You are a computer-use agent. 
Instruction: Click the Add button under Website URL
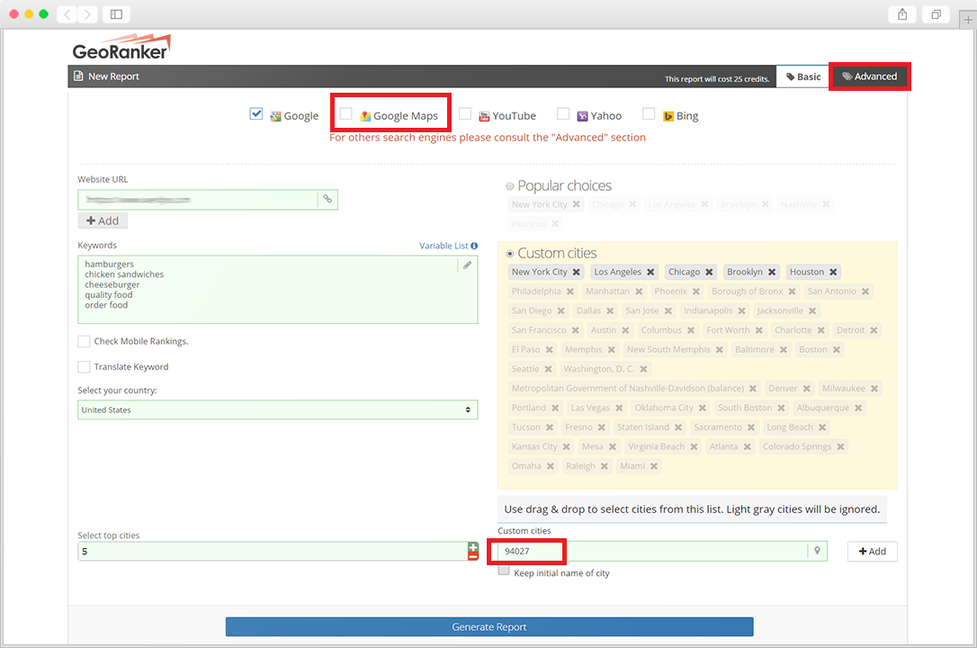point(103,220)
